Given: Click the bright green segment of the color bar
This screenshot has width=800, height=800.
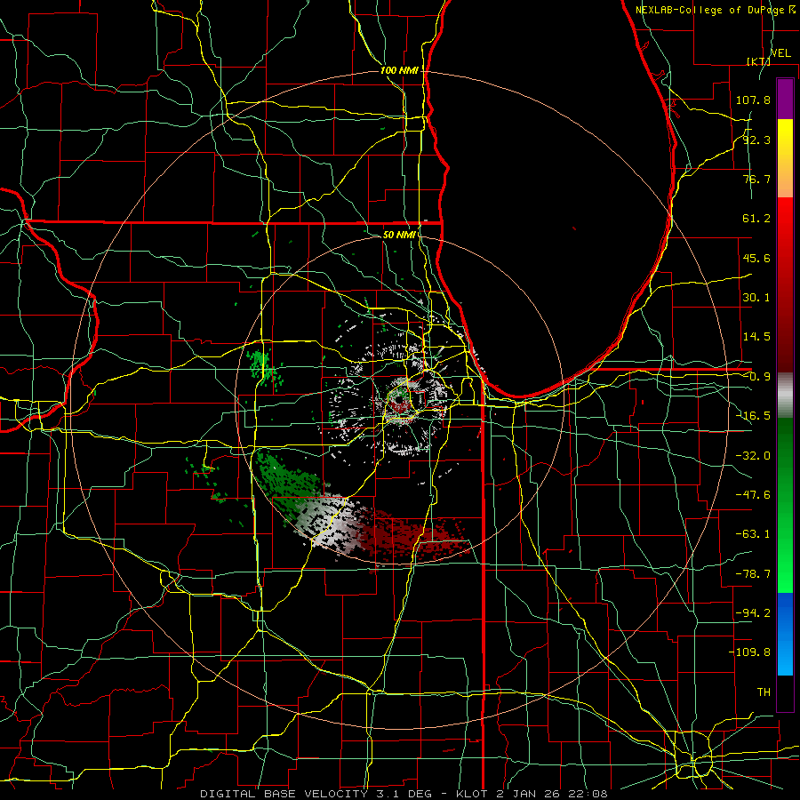Looking at the screenshot, I should [785, 561].
